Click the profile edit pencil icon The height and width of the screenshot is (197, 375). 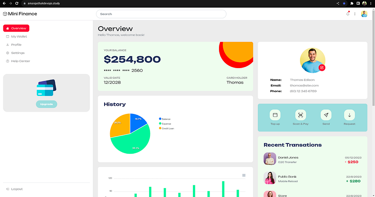pos(322,68)
